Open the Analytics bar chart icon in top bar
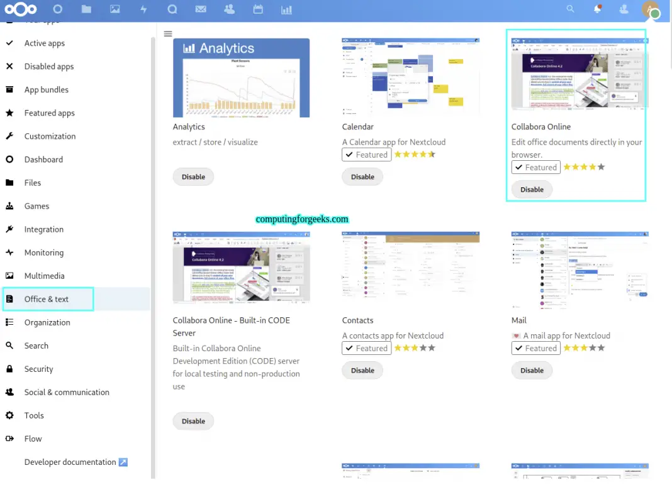Image resolution: width=672 pixels, height=485 pixels. (x=286, y=9)
